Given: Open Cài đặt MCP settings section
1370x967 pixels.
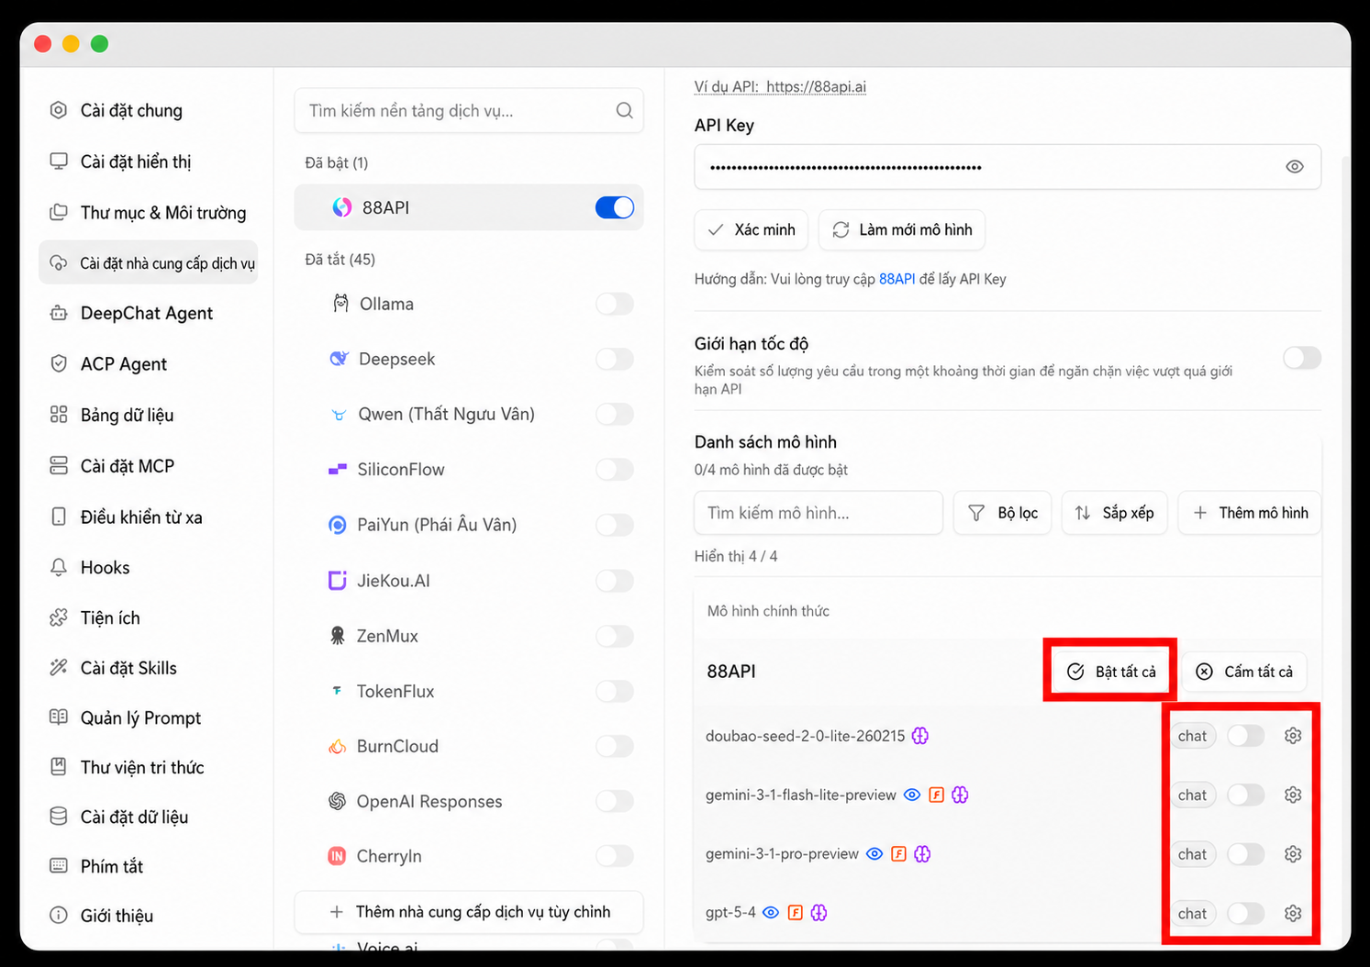Looking at the screenshot, I should pyautogui.click(x=148, y=466).
